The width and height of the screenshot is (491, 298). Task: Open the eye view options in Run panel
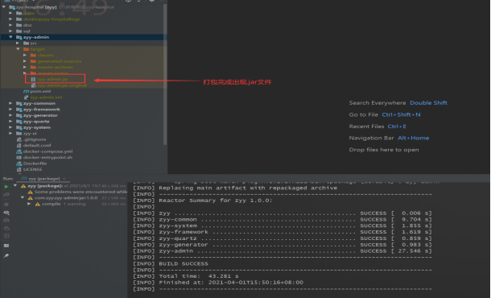pyautogui.click(x=6, y=213)
